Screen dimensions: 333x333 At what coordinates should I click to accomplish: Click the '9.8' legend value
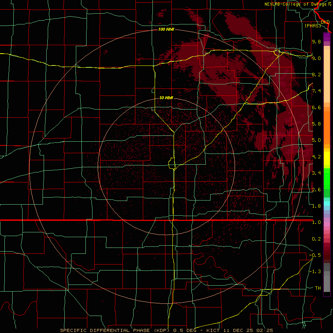pos(316,41)
